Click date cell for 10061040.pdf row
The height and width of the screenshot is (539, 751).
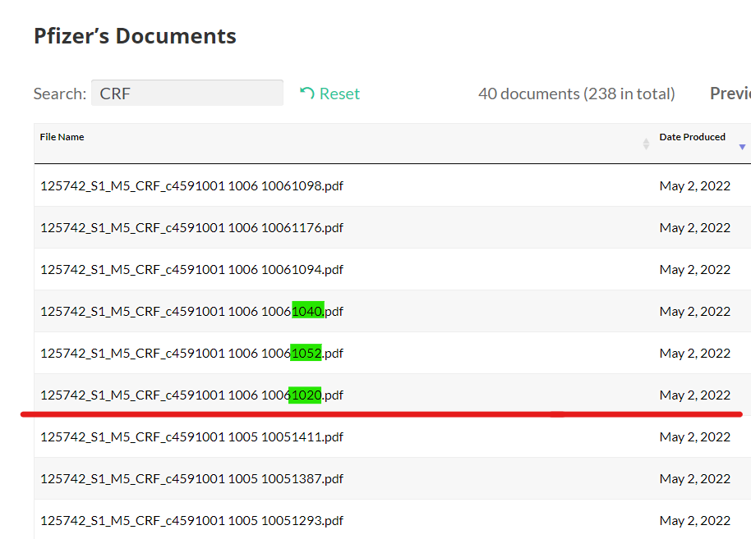pos(695,312)
